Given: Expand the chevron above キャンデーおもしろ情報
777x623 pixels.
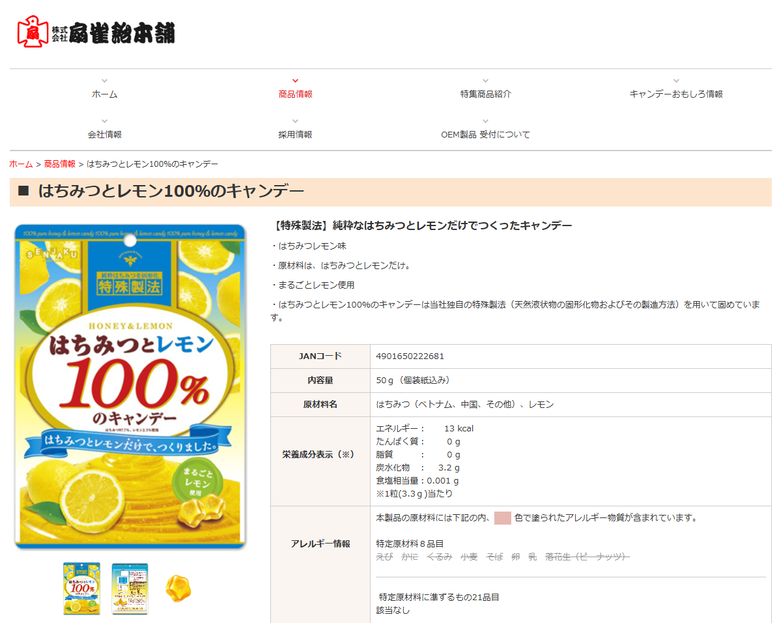Looking at the screenshot, I should [x=677, y=81].
